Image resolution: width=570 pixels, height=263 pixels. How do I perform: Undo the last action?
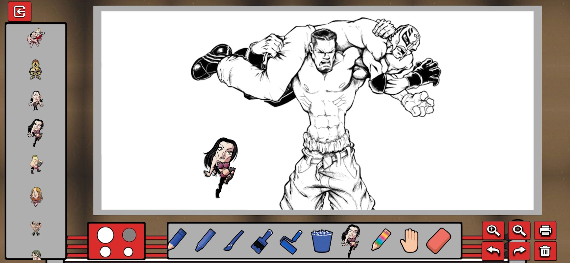tap(493, 251)
